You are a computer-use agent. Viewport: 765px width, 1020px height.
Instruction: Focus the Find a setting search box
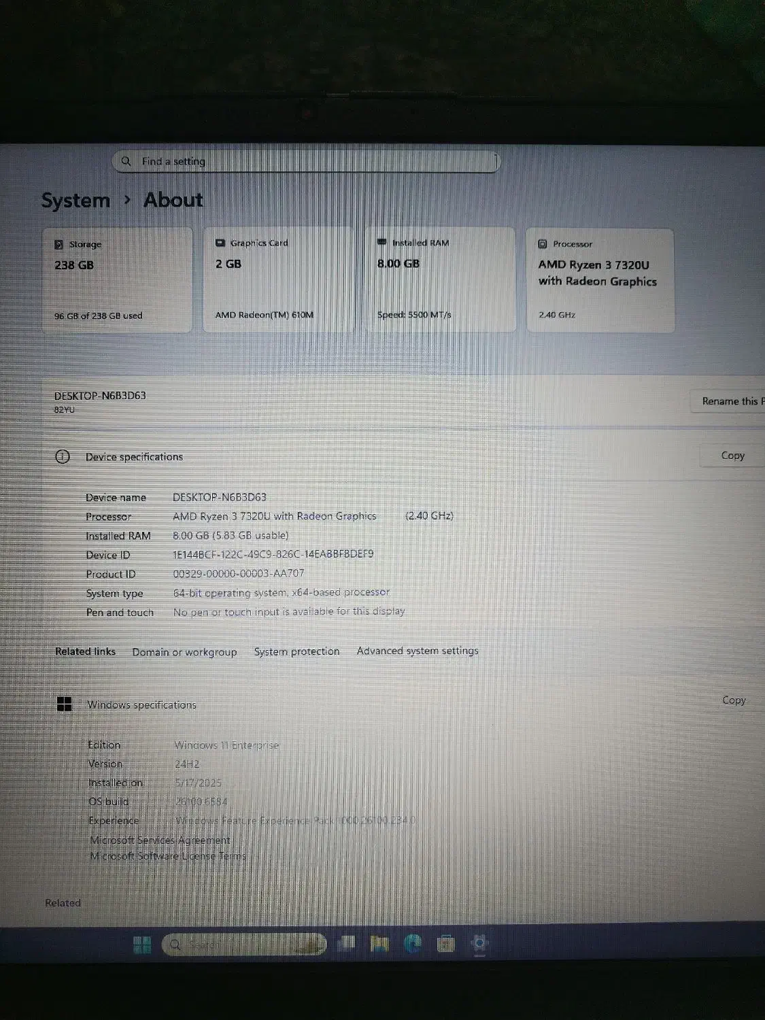305,161
